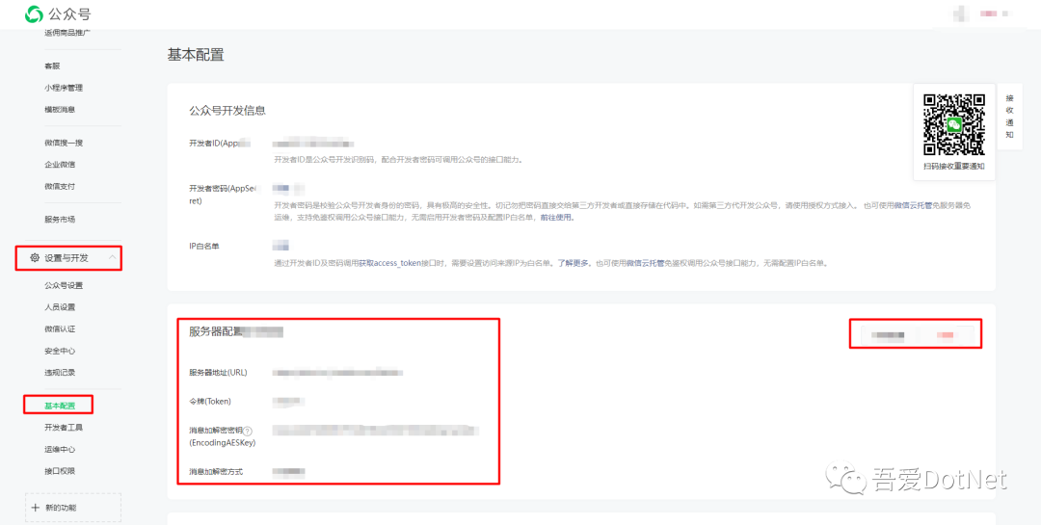The image size is (1041, 525).
Task: Click the help icon next to 消息加解密密钥
Action: point(248,431)
